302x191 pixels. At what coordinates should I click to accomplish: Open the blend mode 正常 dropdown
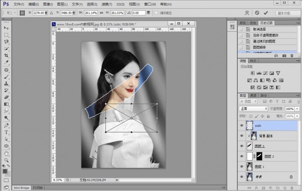coord(253,109)
